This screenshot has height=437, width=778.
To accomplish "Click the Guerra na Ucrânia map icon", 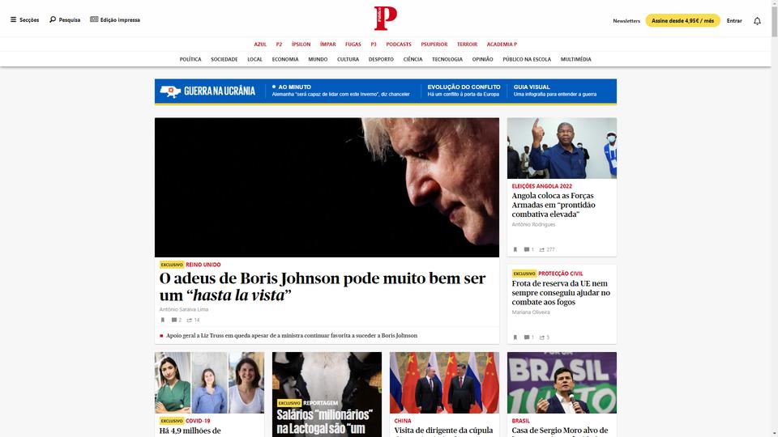I will point(170,91).
